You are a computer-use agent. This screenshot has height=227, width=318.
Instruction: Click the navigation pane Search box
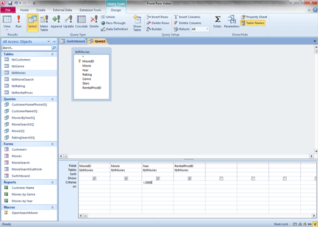coord(26,48)
